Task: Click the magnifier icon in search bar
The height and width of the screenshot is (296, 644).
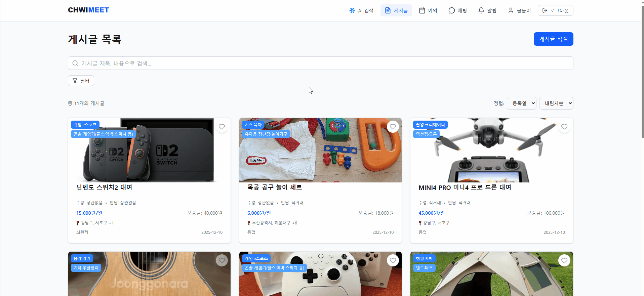Action: click(75, 63)
